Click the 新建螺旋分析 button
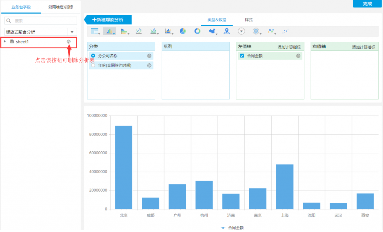 point(108,20)
